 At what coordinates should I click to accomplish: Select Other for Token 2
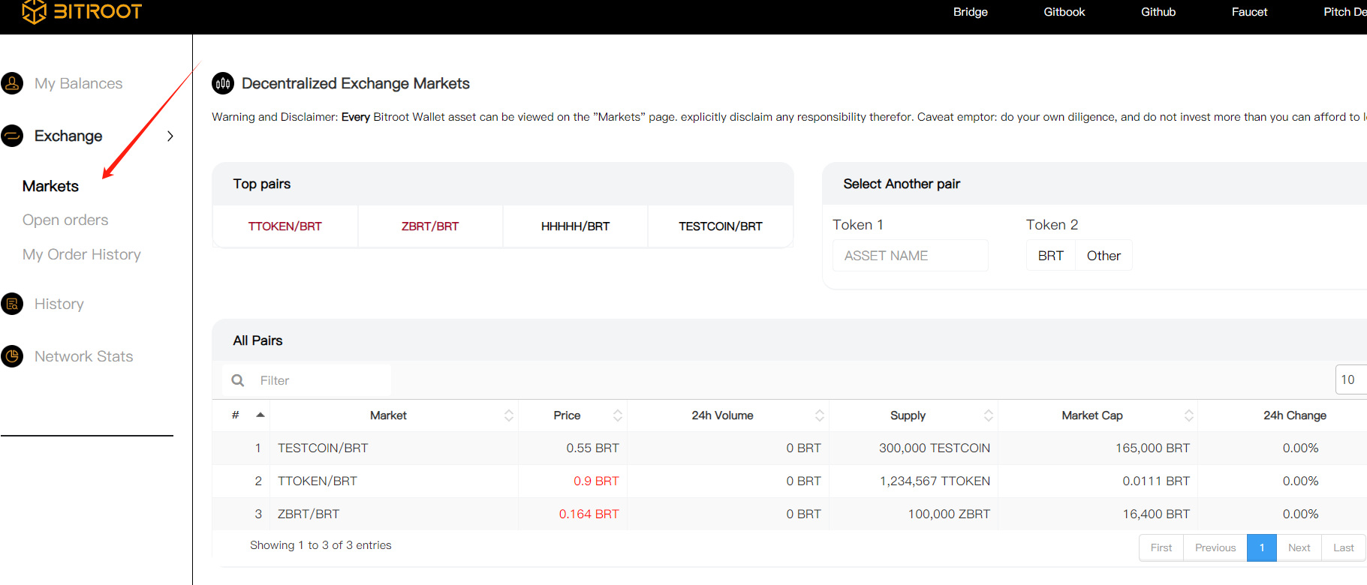pos(1104,256)
